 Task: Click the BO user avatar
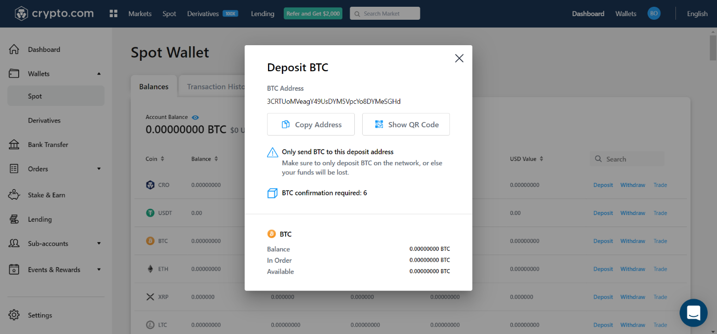pos(654,14)
